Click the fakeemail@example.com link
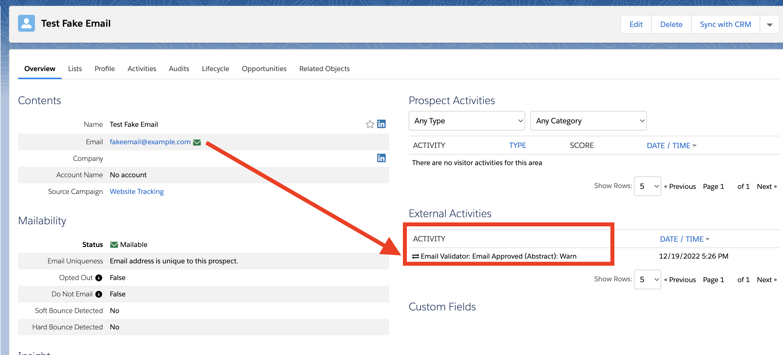This screenshot has height=355, width=783. pyautogui.click(x=150, y=142)
